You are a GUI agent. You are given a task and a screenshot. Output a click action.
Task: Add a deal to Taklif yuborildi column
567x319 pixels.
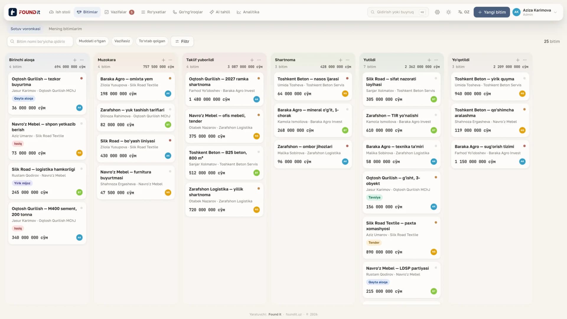pyautogui.click(x=252, y=60)
